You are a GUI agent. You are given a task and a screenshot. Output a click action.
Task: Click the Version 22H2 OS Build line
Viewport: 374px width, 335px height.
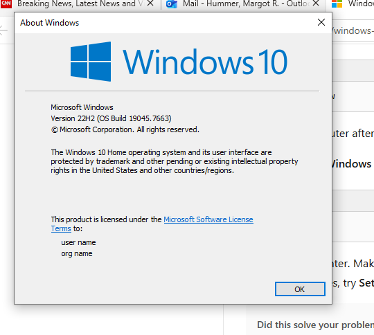click(x=111, y=118)
